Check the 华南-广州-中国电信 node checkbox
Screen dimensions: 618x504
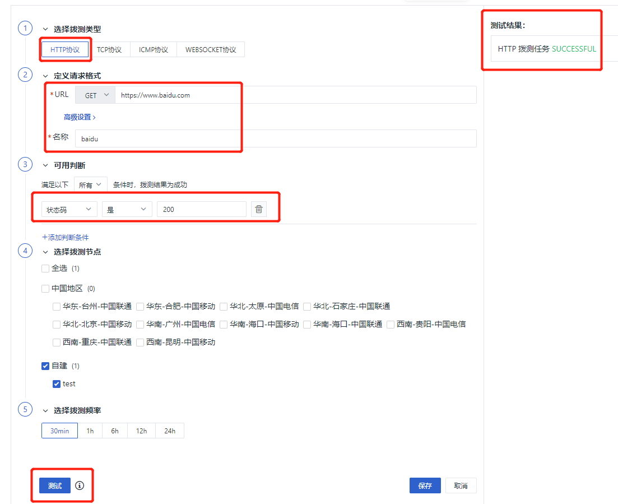[140, 324]
